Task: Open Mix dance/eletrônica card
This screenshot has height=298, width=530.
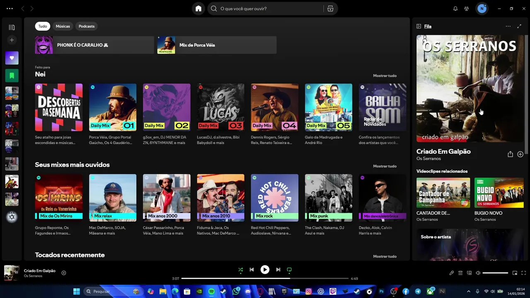Action: (x=383, y=204)
